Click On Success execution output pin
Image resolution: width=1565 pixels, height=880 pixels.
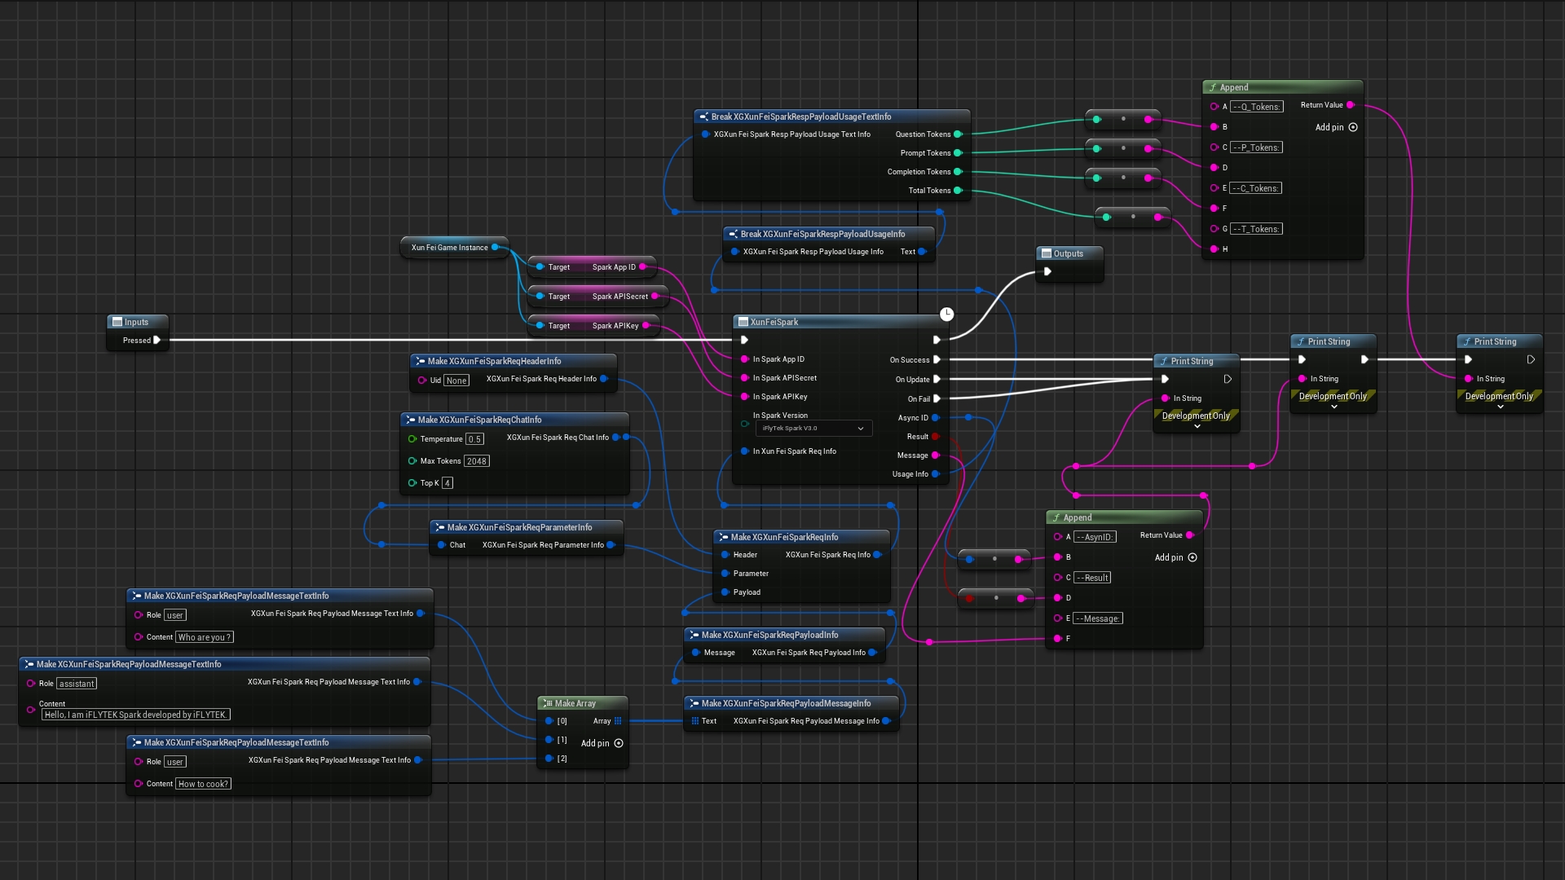[937, 359]
